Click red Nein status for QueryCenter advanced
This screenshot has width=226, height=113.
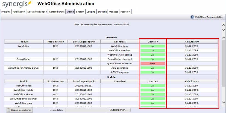(x=153, y=63)
